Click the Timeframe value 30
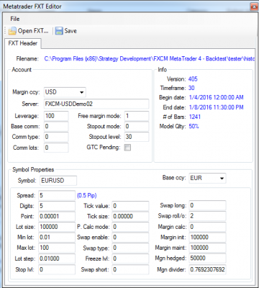Screen dimensions: 259x288 [x=191, y=88]
